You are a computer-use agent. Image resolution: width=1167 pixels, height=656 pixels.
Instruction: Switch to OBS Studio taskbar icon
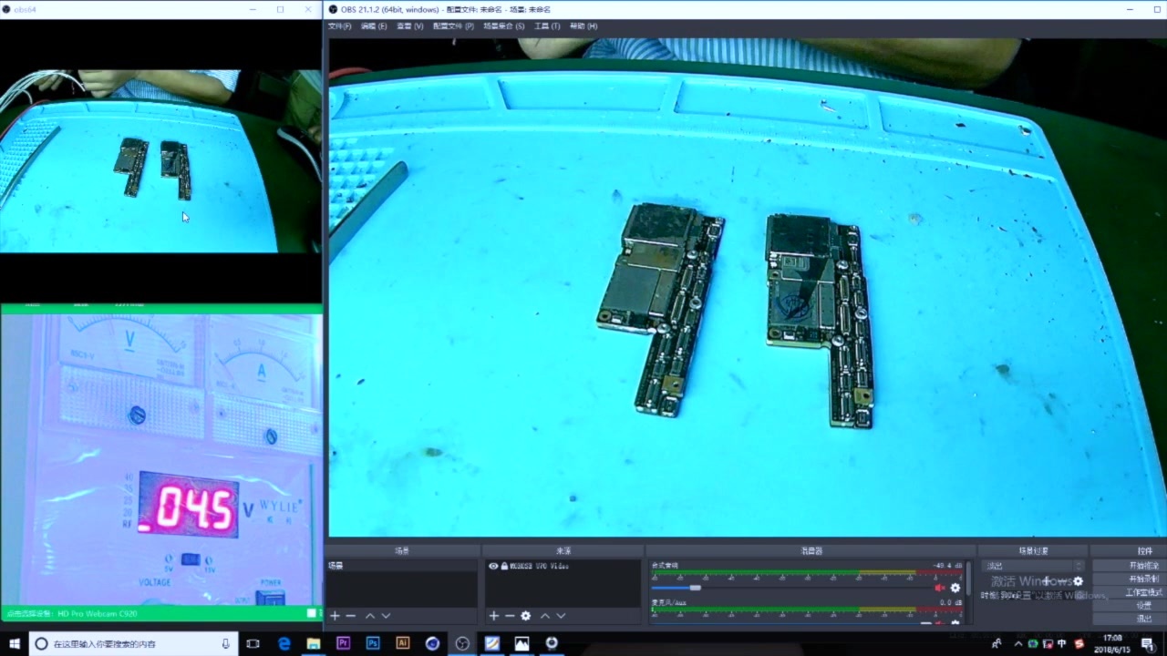[x=462, y=643]
